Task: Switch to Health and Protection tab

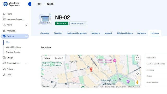Action: coord(76,33)
